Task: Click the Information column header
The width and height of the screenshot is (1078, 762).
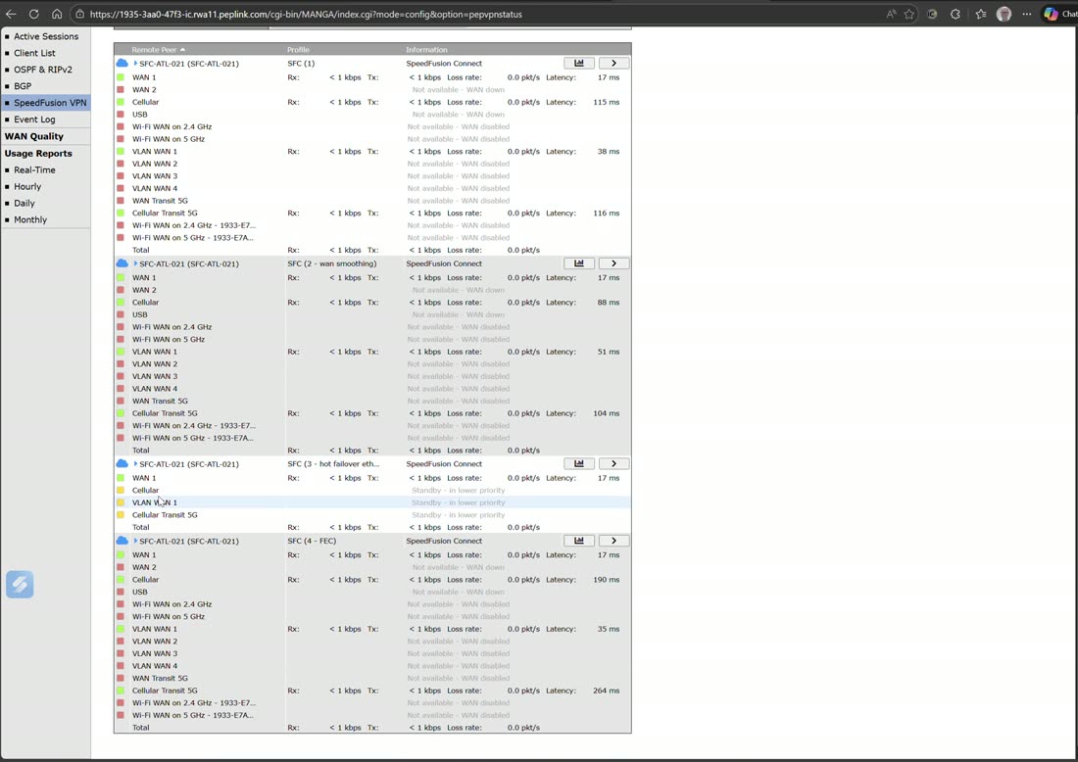Action: (426, 50)
